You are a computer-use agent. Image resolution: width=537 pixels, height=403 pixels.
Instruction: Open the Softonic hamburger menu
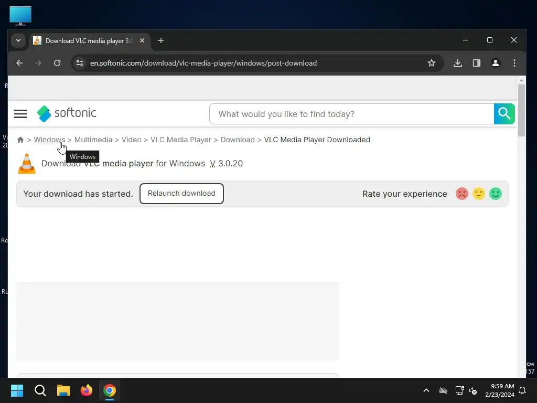(20, 114)
